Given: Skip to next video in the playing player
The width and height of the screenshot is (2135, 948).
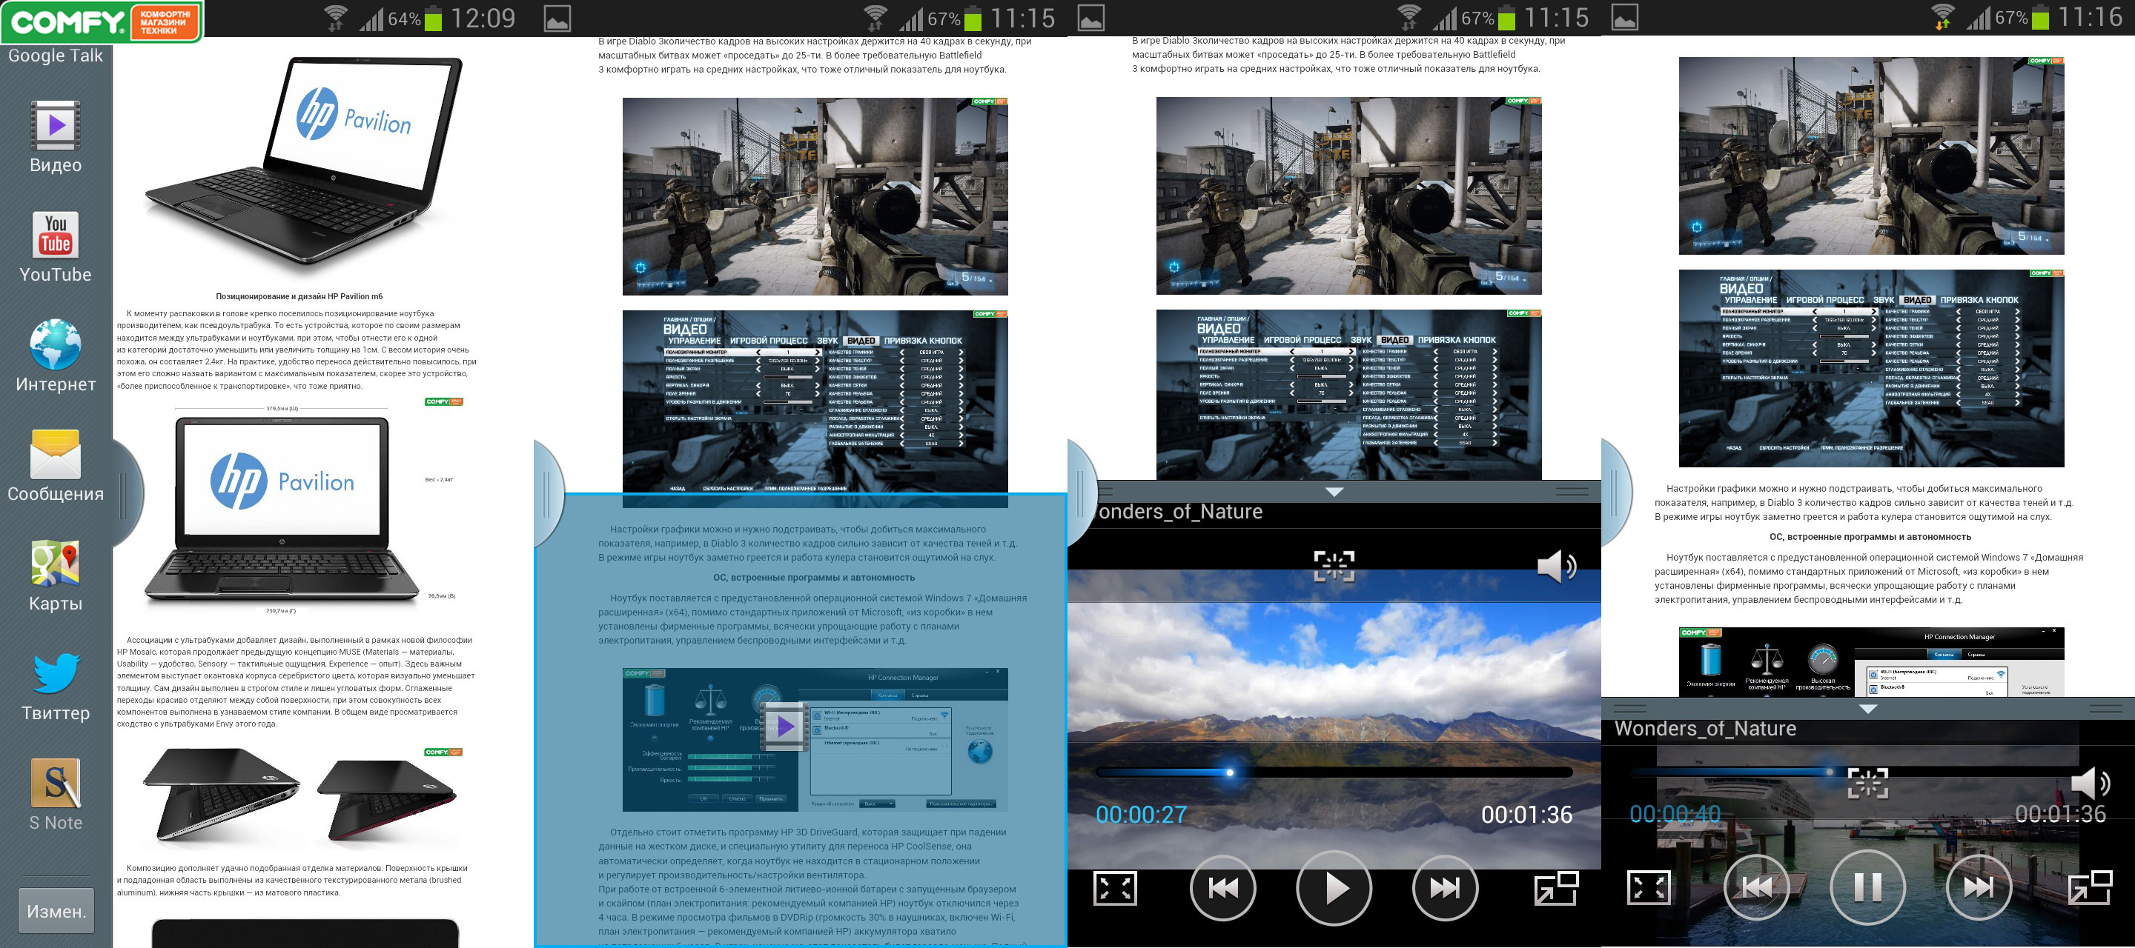Looking at the screenshot, I should pos(1979,889).
